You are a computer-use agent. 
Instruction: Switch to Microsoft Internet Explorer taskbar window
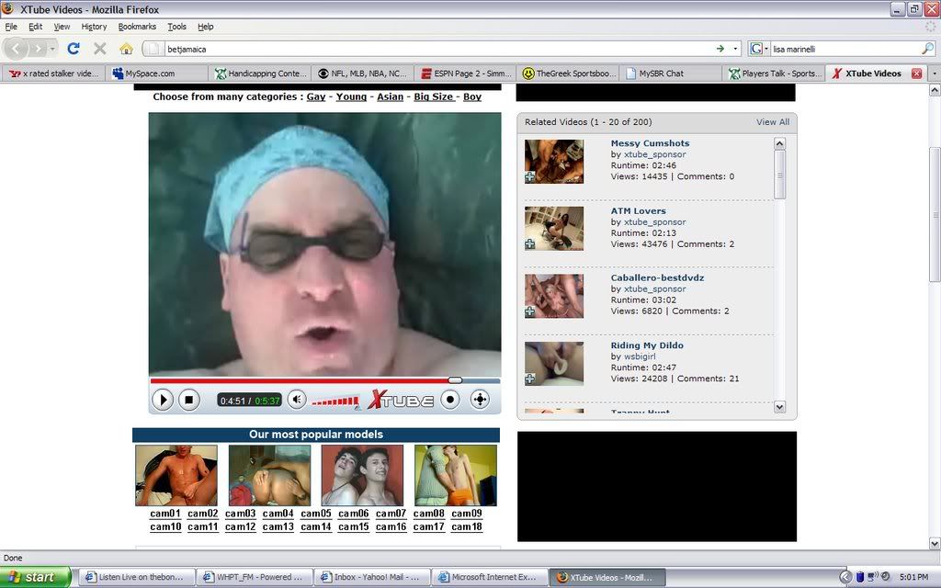click(491, 577)
